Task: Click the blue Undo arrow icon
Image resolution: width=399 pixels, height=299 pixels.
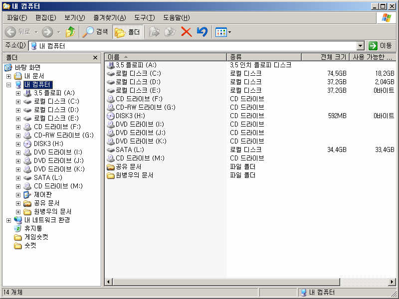Action: pyautogui.click(x=201, y=32)
